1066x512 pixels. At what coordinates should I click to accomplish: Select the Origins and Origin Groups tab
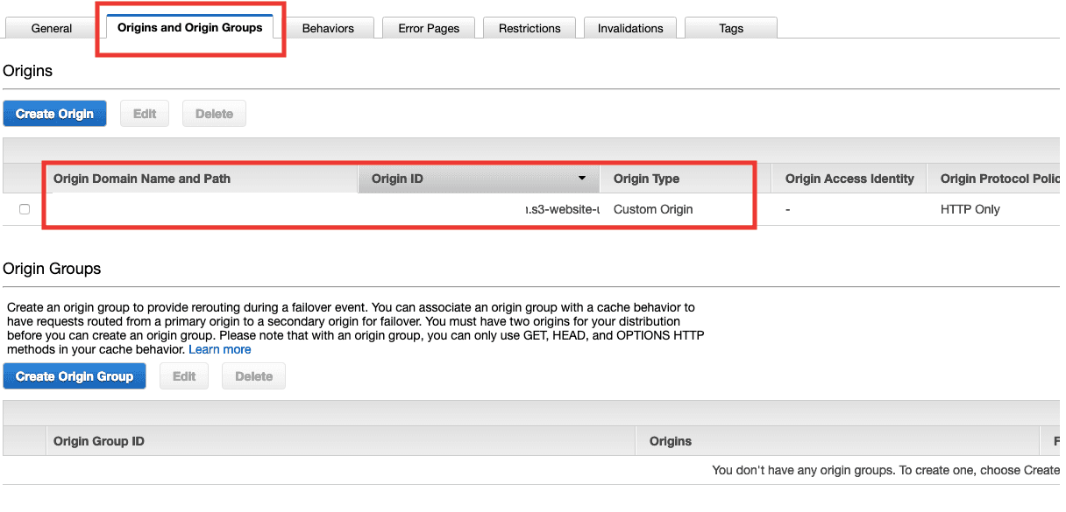click(x=189, y=27)
